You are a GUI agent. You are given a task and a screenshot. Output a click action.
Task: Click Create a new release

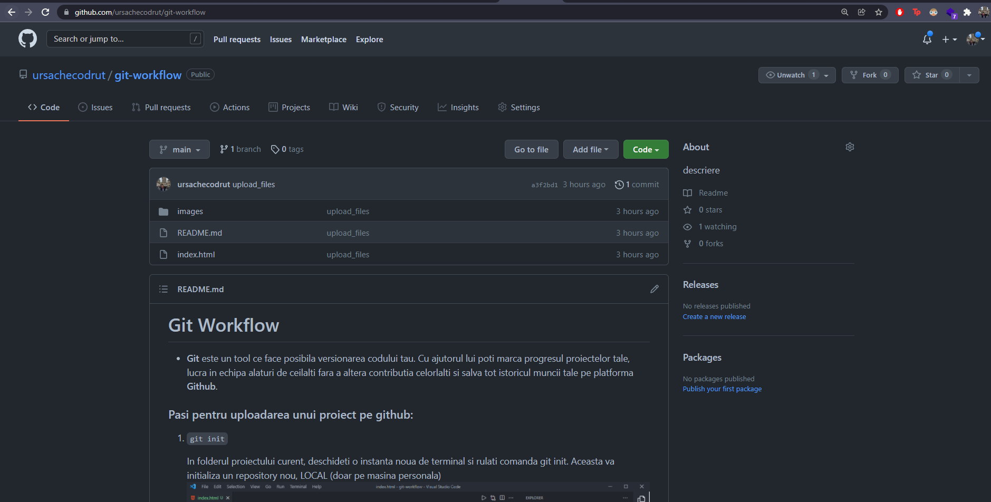(x=714, y=317)
